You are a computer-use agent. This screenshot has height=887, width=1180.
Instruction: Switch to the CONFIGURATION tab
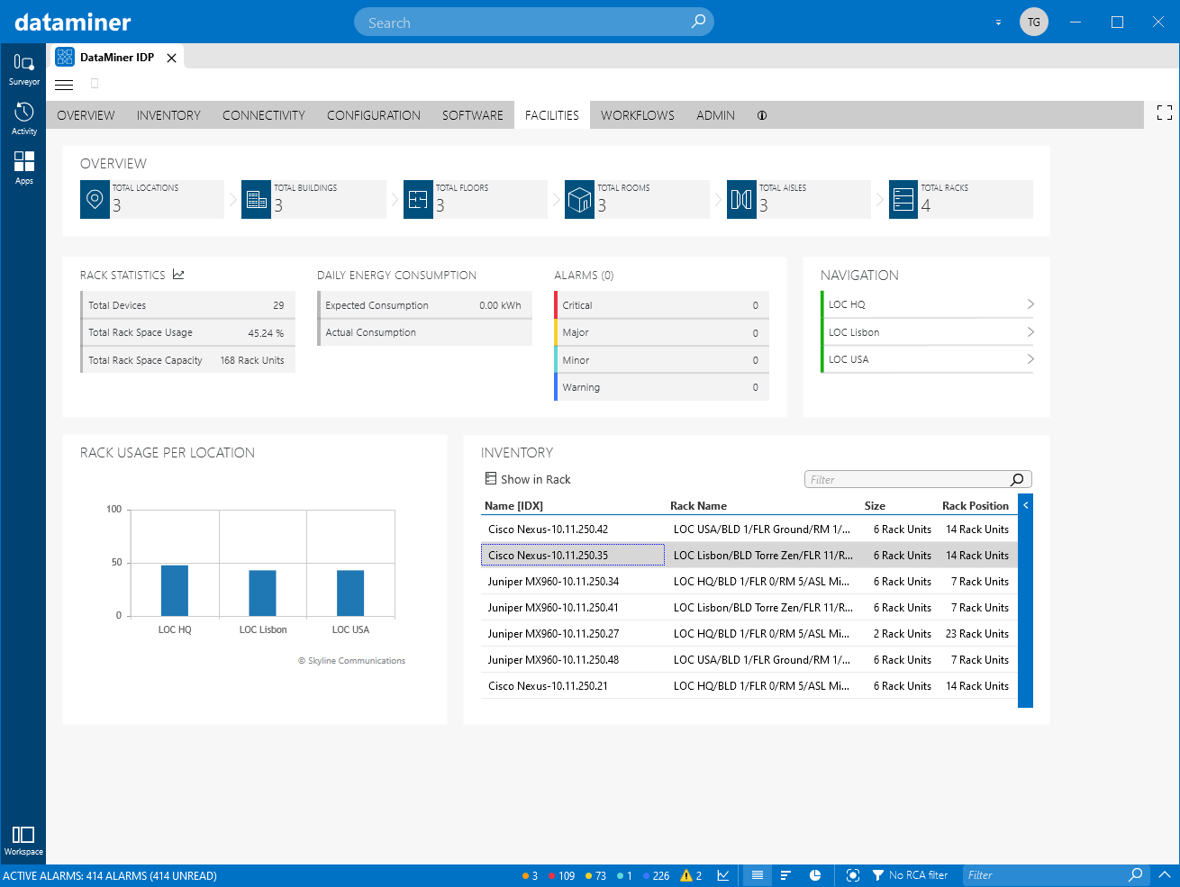pos(374,115)
